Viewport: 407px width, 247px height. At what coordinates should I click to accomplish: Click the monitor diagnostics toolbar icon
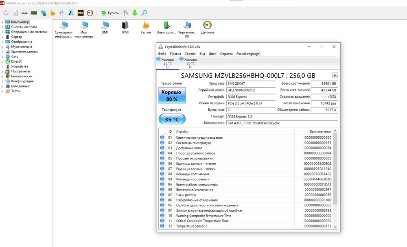click(x=44, y=13)
